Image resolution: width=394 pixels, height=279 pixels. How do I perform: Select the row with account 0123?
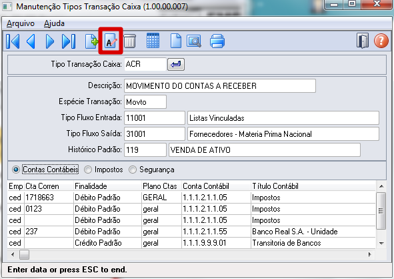point(191,209)
